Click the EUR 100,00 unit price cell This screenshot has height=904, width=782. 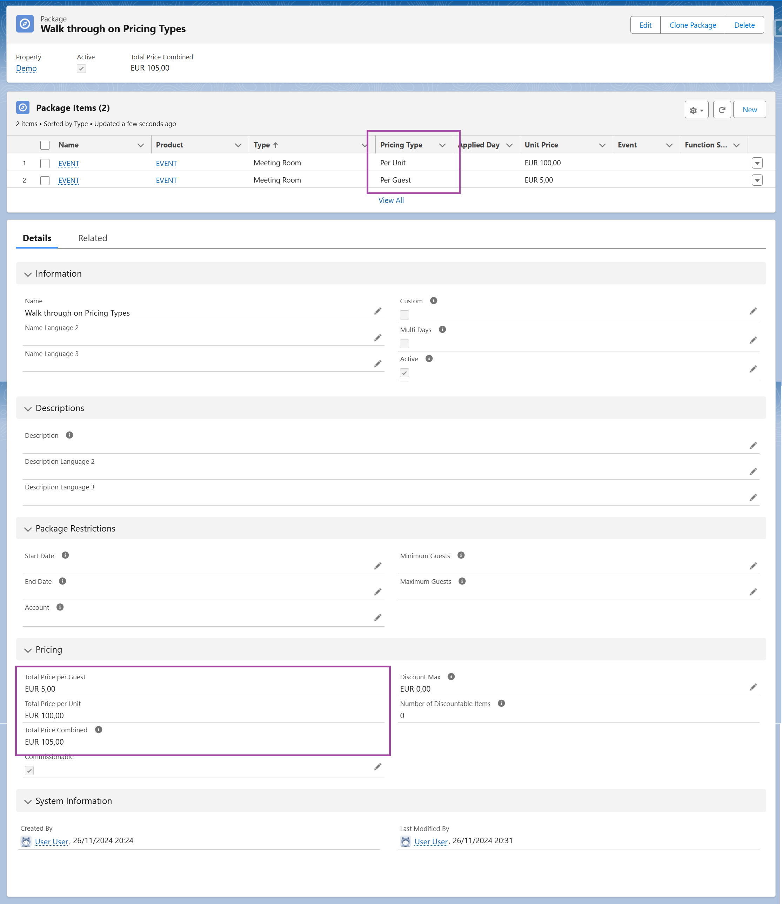[x=542, y=163]
